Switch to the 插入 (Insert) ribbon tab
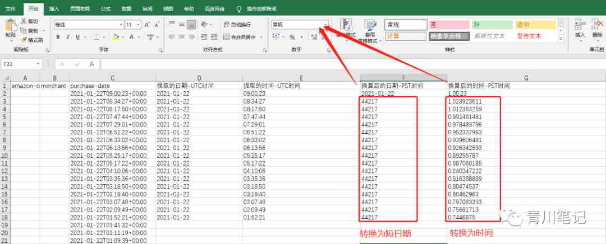This screenshot has width=606, height=244. (x=54, y=8)
